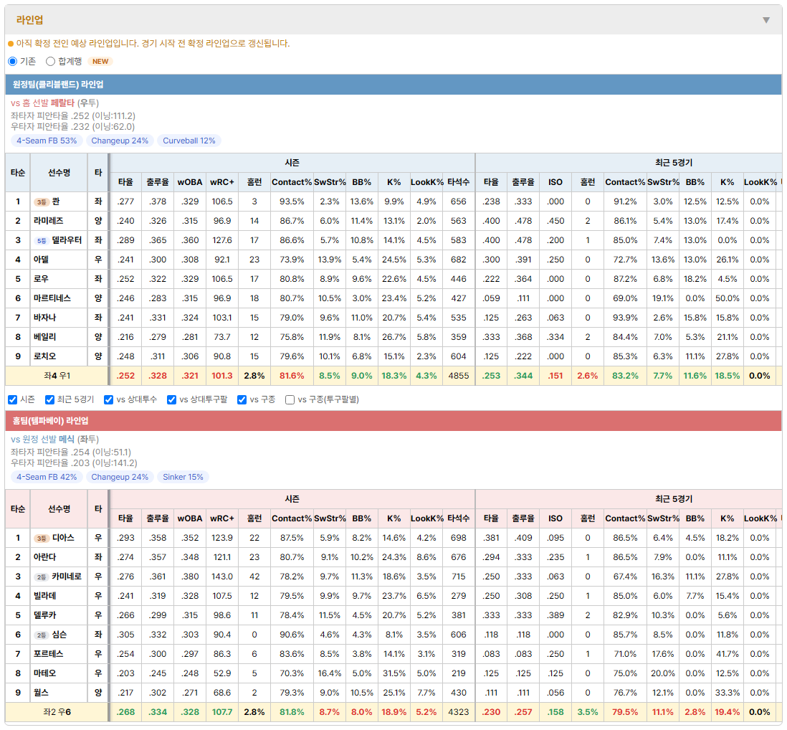Click the 2등 badge next to 심슨
Image resolution: width=787 pixels, height=730 pixels.
coord(41,635)
